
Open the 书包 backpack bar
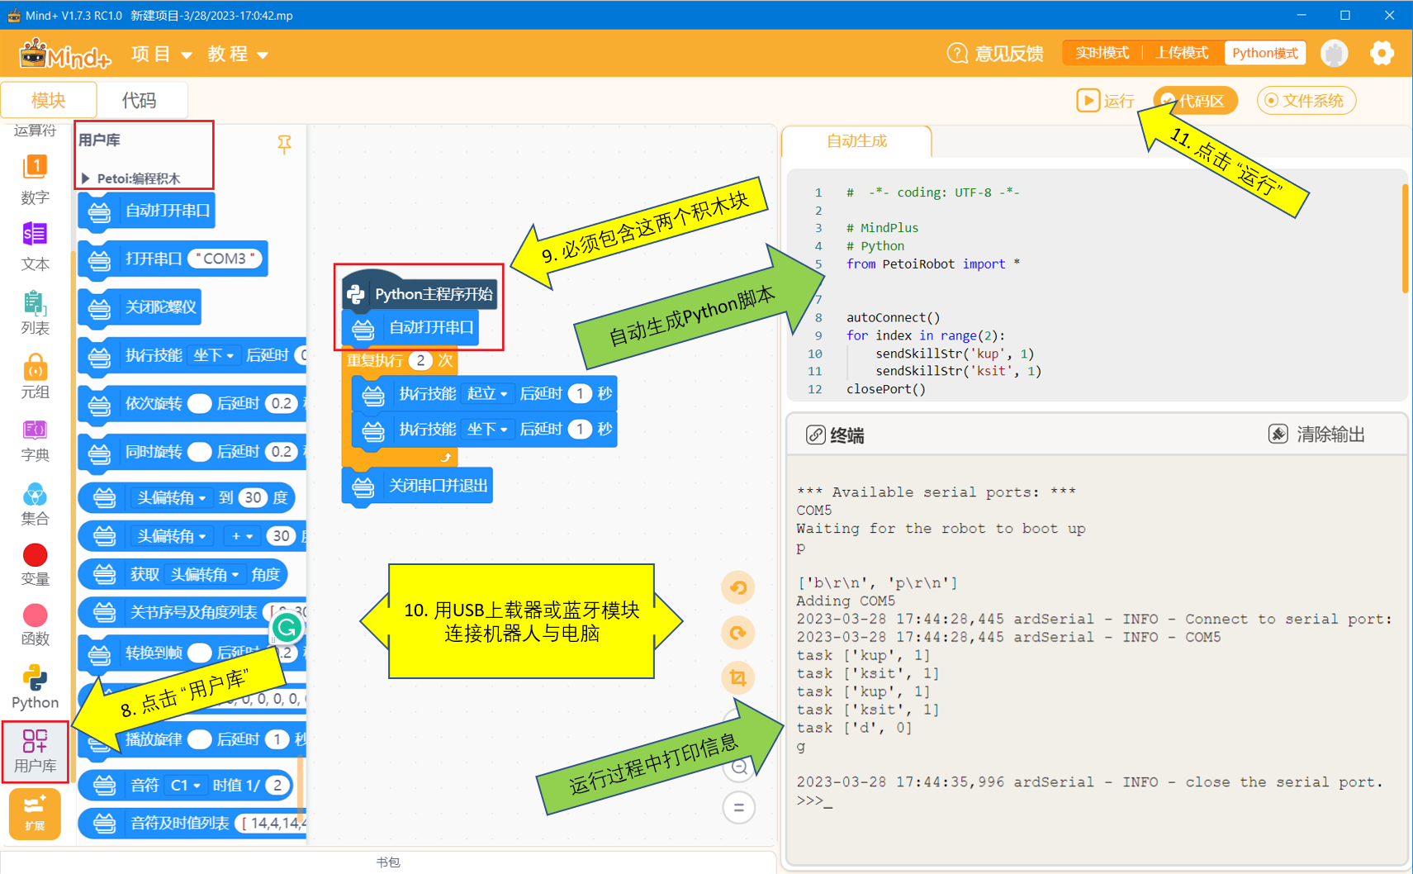tap(388, 862)
